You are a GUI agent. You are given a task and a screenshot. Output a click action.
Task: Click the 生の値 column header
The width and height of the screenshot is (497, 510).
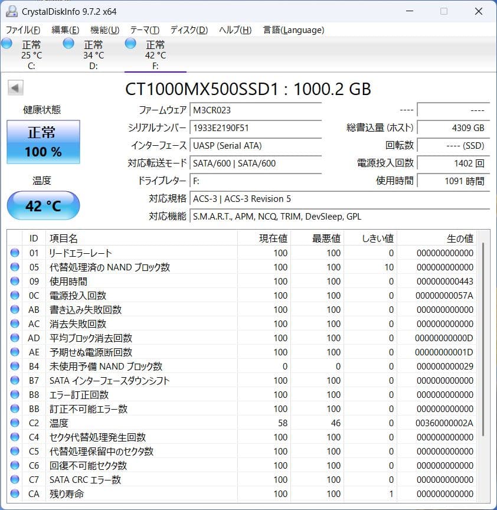tap(437, 238)
